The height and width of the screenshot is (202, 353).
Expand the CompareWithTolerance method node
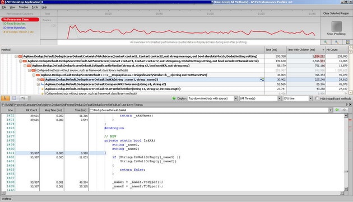[38, 84]
